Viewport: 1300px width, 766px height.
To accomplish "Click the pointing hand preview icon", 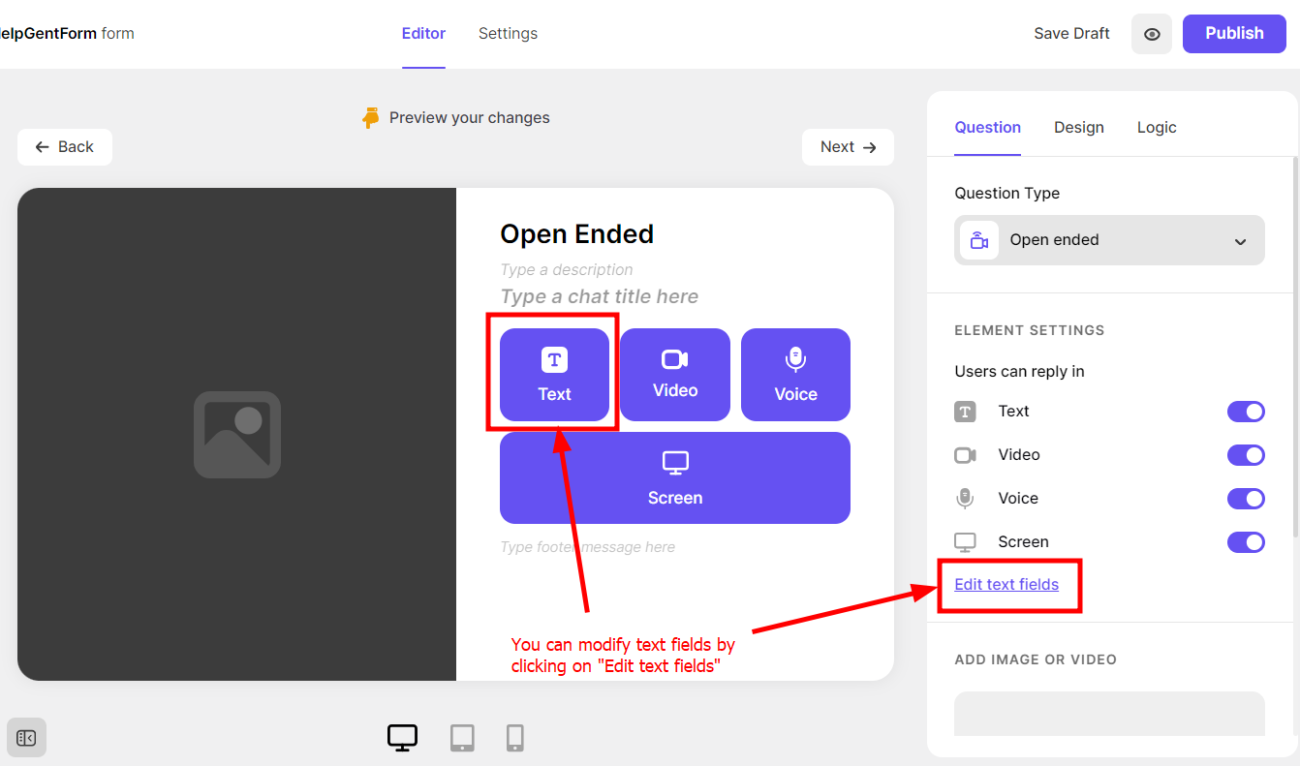I will click(370, 118).
